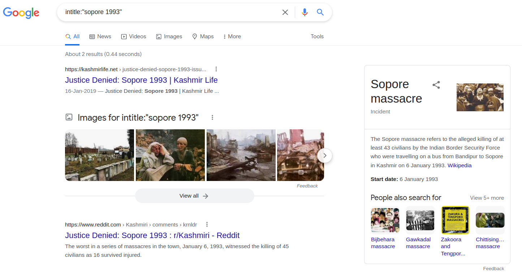Open the Gawkadal massacre text link
The height and width of the screenshot is (272, 522).
[x=418, y=243]
